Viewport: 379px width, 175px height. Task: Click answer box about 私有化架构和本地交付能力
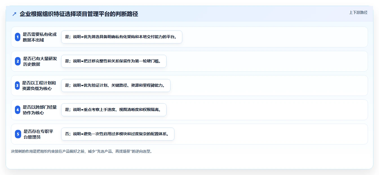click(122, 37)
